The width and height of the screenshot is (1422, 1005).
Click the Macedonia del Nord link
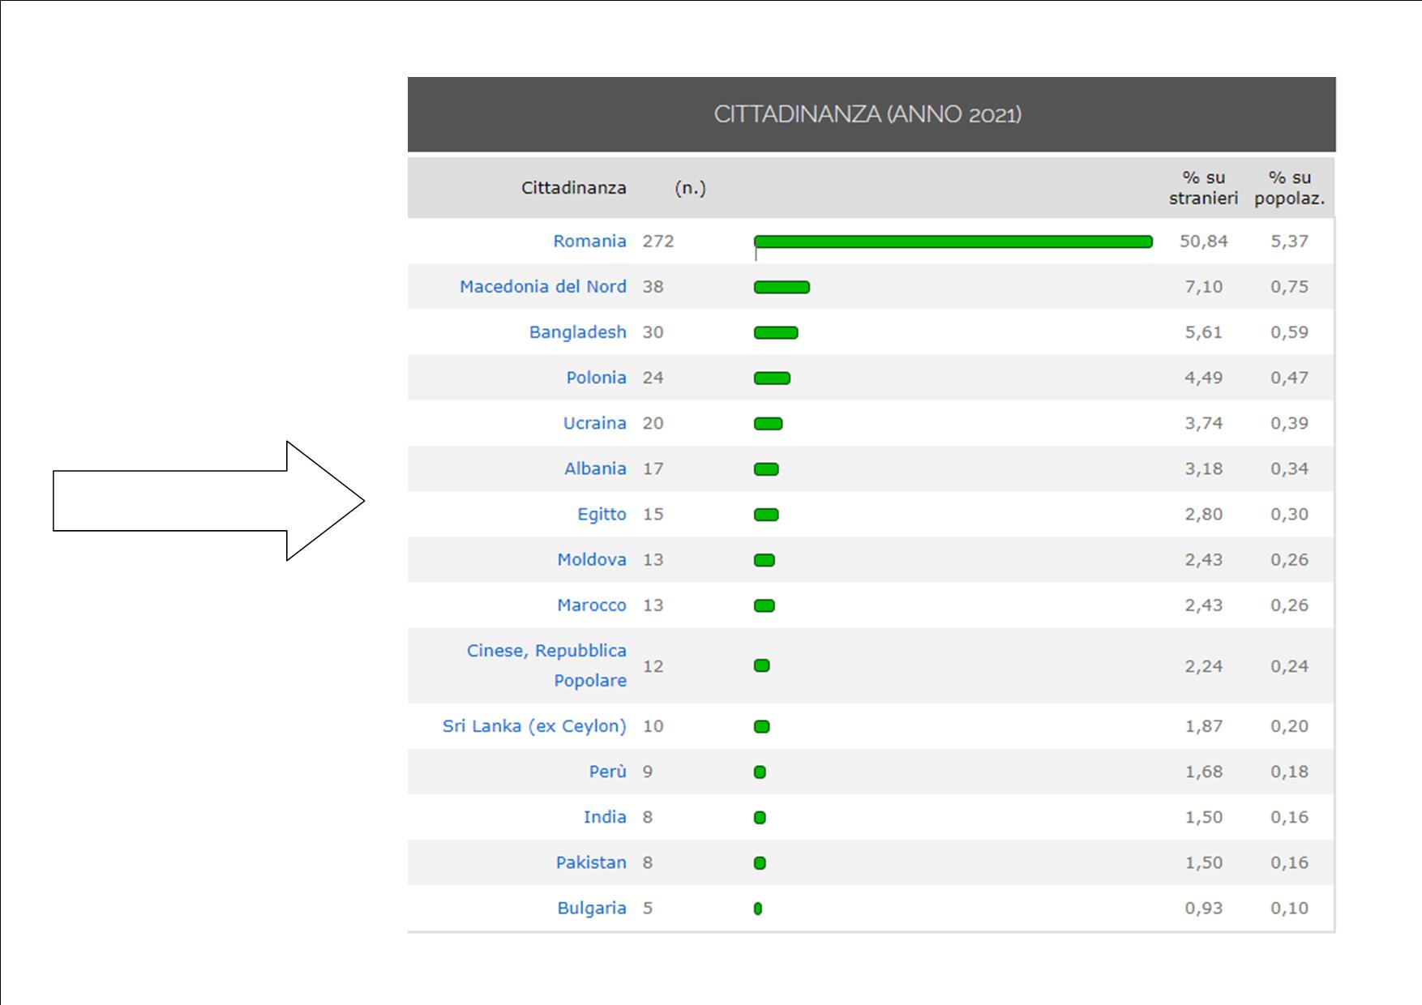[542, 287]
